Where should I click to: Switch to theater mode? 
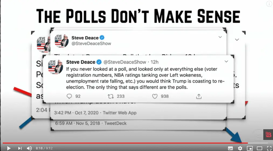[x=260, y=148]
